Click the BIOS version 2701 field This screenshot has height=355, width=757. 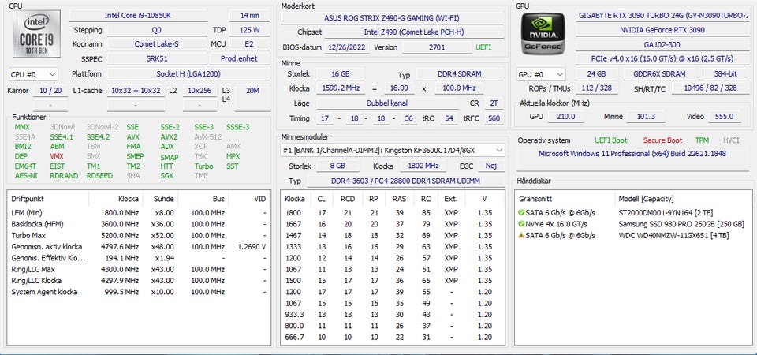[437, 47]
